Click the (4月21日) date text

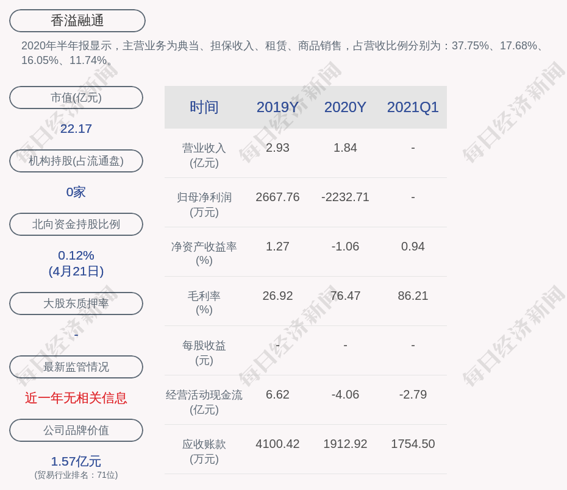point(76,271)
